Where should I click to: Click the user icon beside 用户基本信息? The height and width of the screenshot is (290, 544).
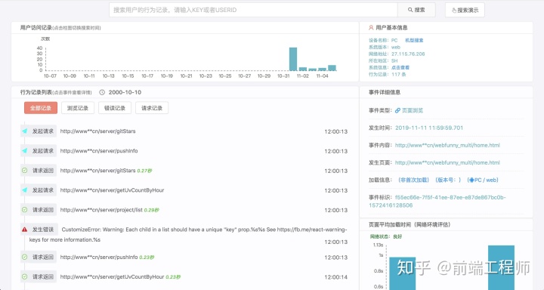(371, 27)
